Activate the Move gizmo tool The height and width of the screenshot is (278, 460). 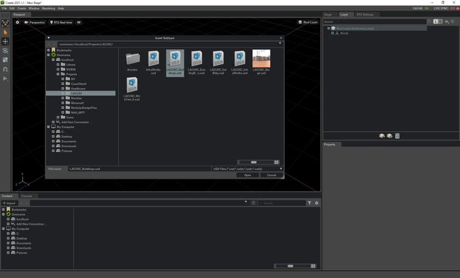tap(6, 41)
